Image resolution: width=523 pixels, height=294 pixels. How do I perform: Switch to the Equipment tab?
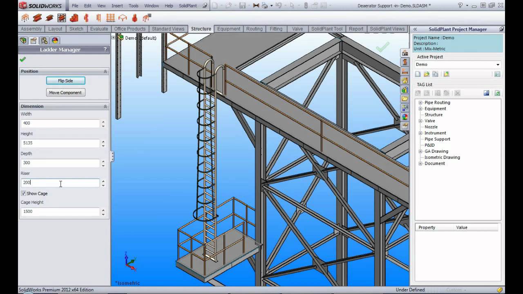point(229,29)
